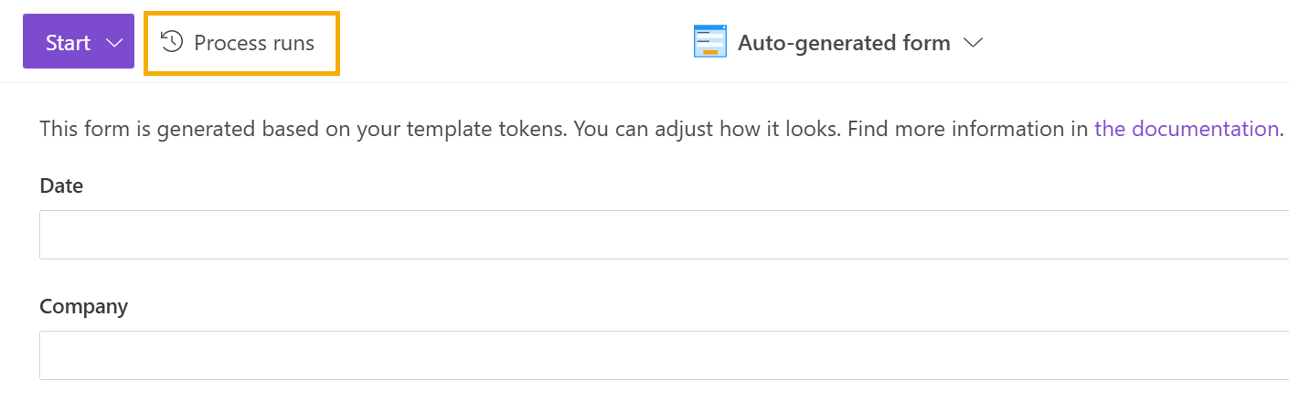
Task: Open the Process runs history
Action: click(x=242, y=43)
